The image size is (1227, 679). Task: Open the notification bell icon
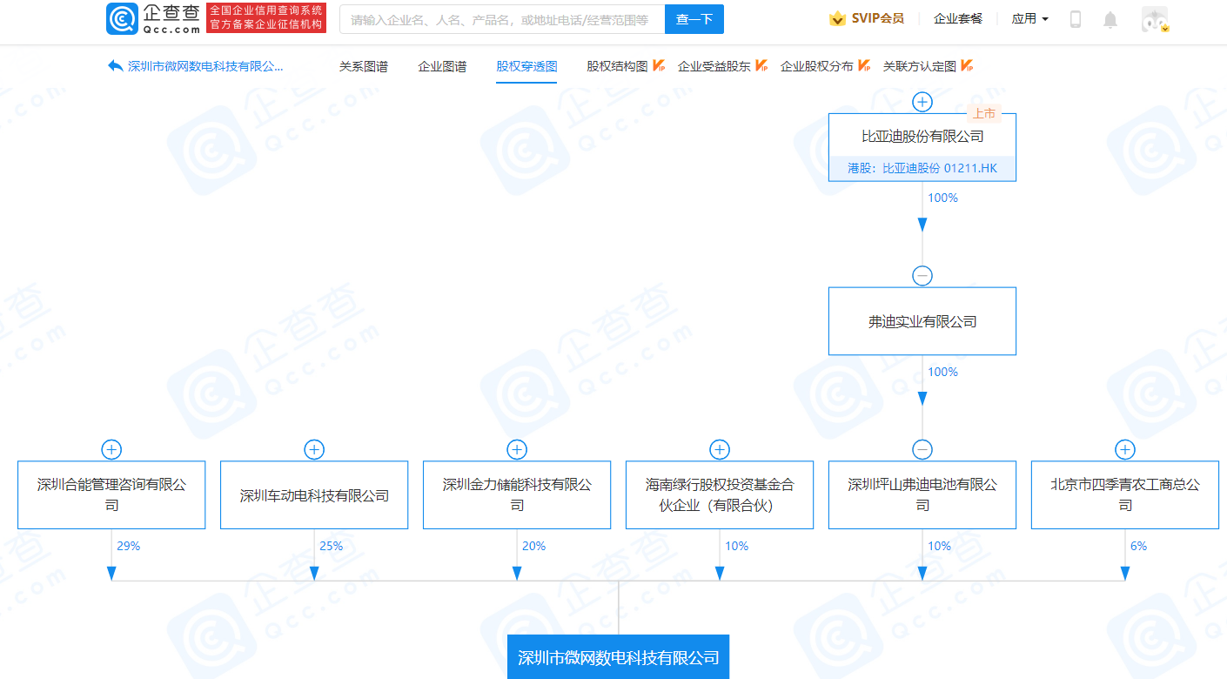(x=1110, y=19)
